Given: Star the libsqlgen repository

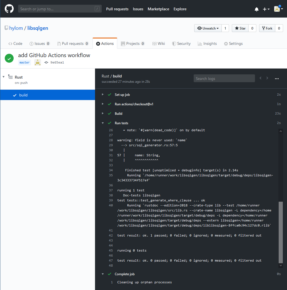Looking at the screenshot, I should click(240, 28).
